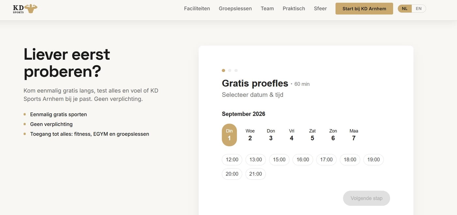Click the Gratis proefles heading
The image size is (457, 215).
[255, 83]
